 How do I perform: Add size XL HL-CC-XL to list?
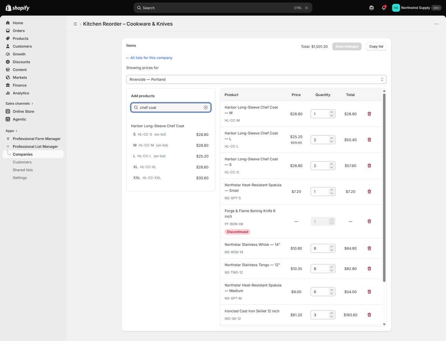coord(171,167)
